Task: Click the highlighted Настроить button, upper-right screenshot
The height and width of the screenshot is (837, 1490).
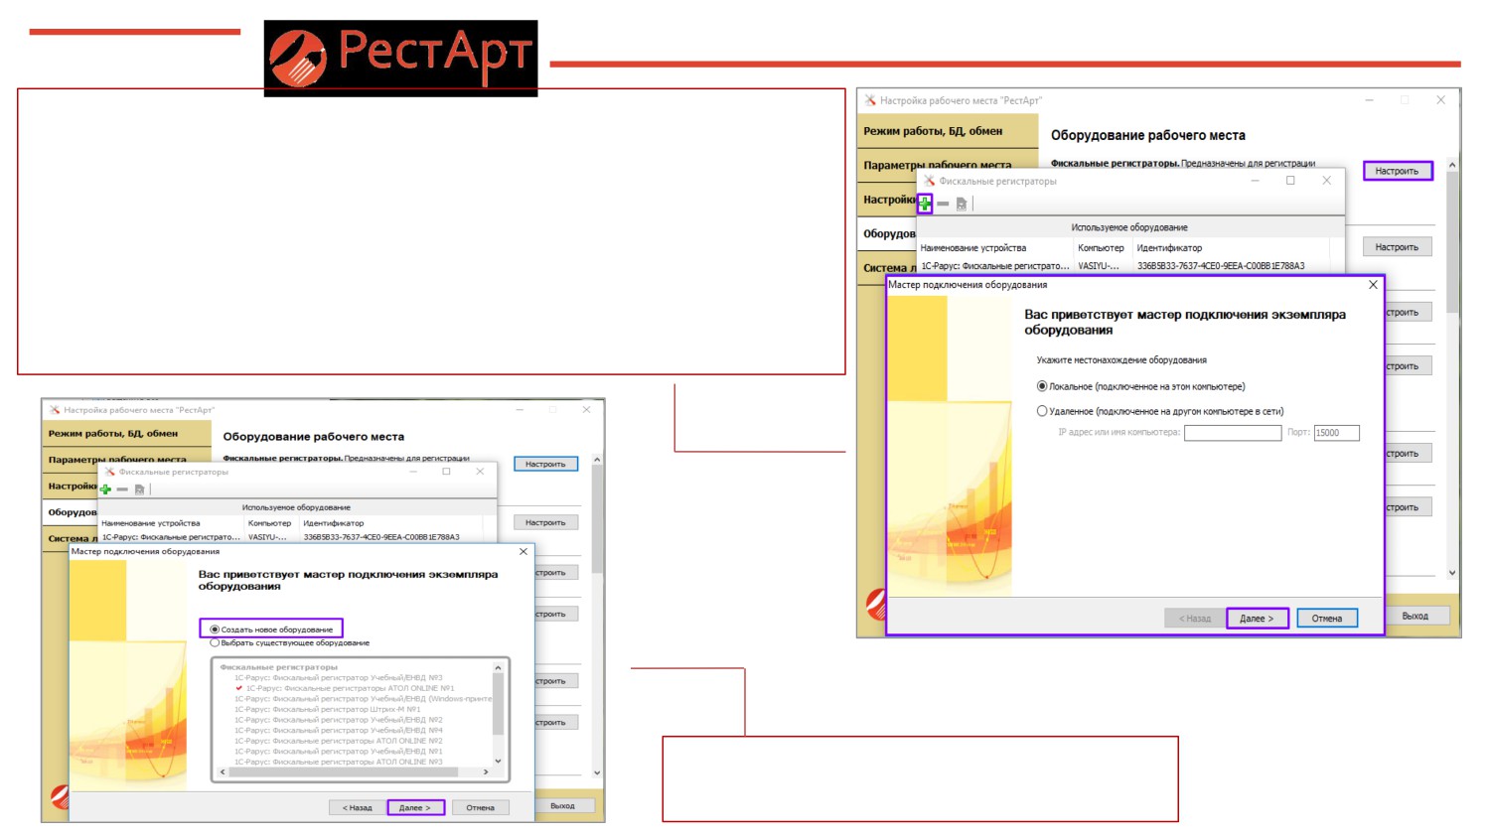Action: [1397, 171]
